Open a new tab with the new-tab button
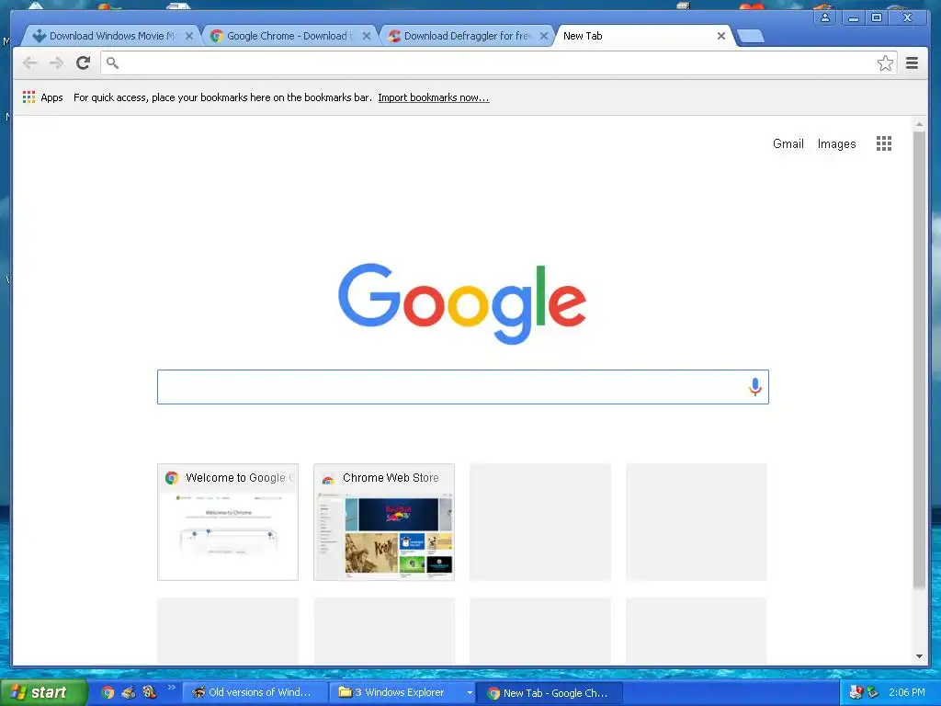 point(750,36)
